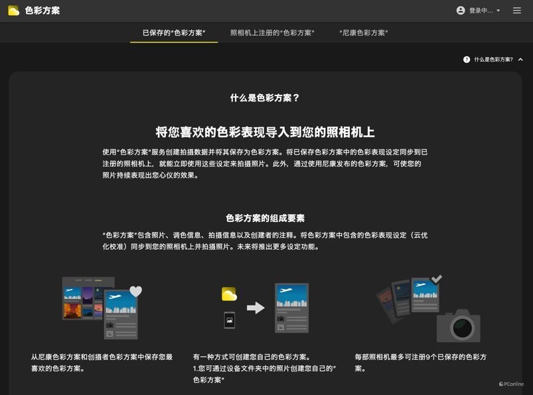The width and height of the screenshot is (533, 395).
Task: Switch to 已保存的"色彩方案" tab
Action: coord(174,33)
